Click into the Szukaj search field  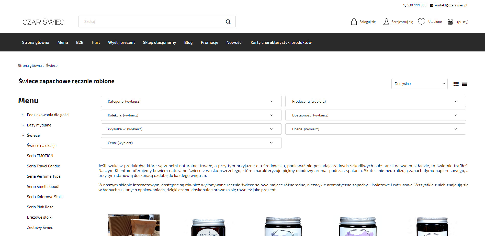pyautogui.click(x=151, y=22)
